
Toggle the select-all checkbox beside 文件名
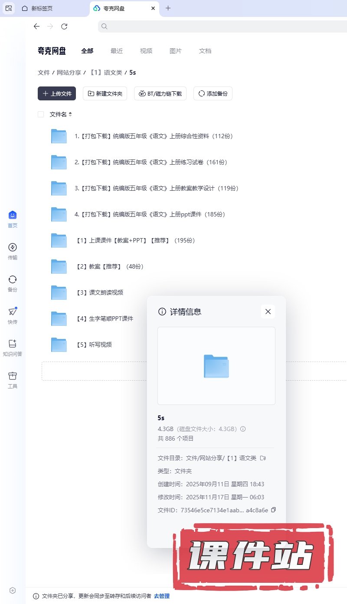coord(41,114)
